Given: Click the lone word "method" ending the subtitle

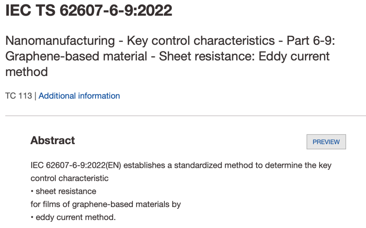Looking at the screenshot, I should pos(26,72).
